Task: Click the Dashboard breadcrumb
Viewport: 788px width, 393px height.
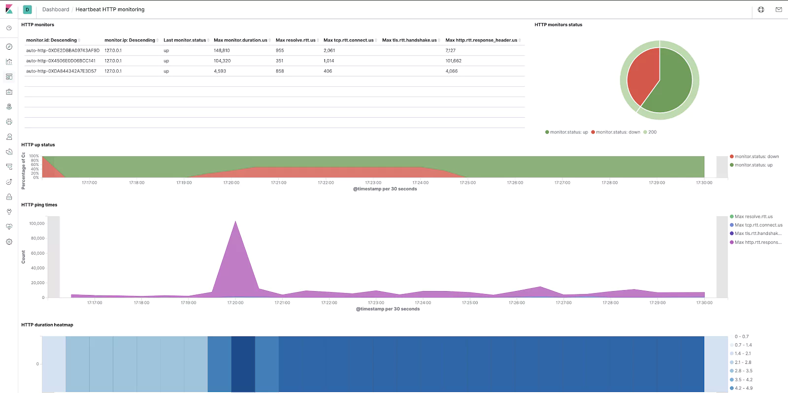Action: pyautogui.click(x=56, y=9)
